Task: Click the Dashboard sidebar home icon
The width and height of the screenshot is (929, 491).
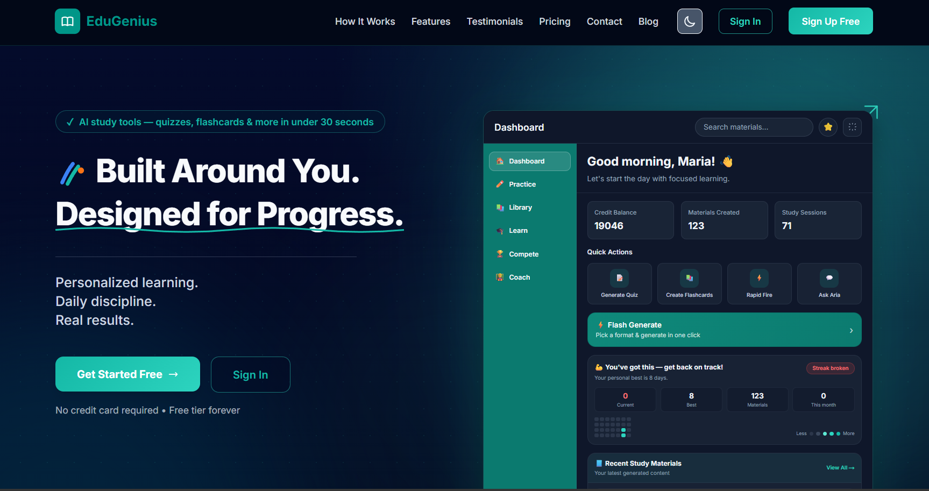Action: [x=500, y=161]
